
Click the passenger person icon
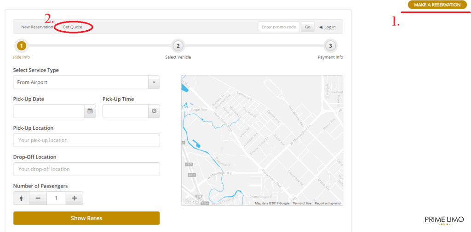[x=21, y=199]
